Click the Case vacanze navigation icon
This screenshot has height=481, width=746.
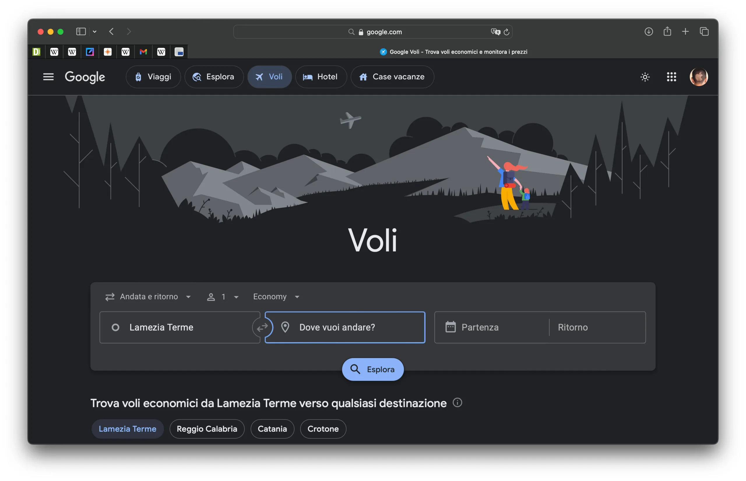(x=362, y=77)
